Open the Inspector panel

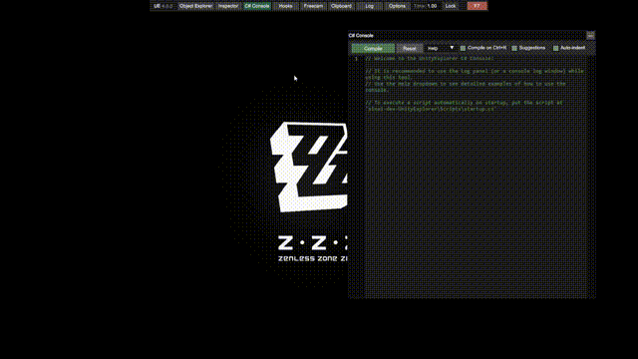click(228, 6)
